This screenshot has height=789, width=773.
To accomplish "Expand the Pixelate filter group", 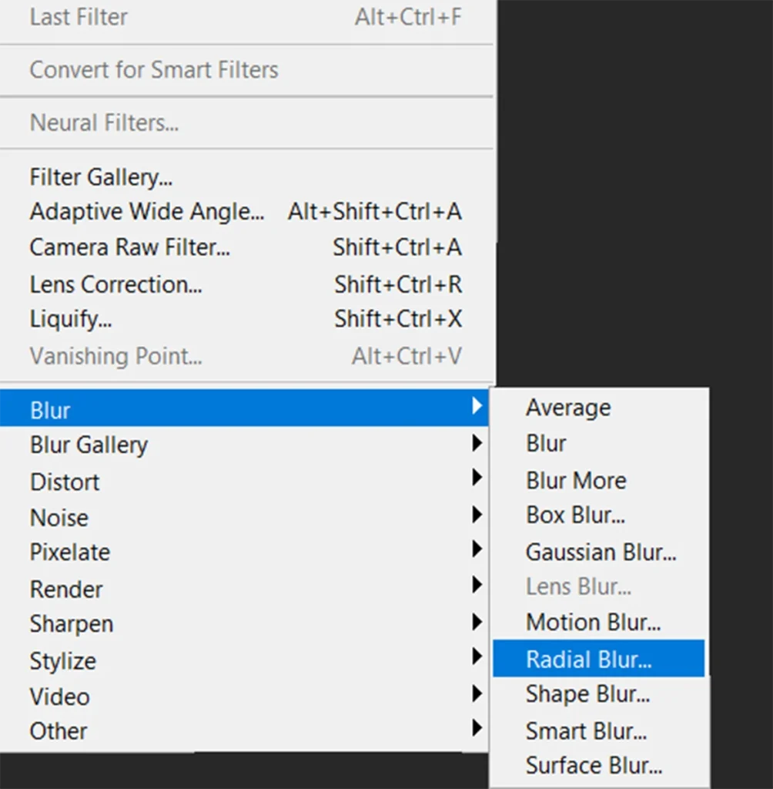I will [x=69, y=552].
